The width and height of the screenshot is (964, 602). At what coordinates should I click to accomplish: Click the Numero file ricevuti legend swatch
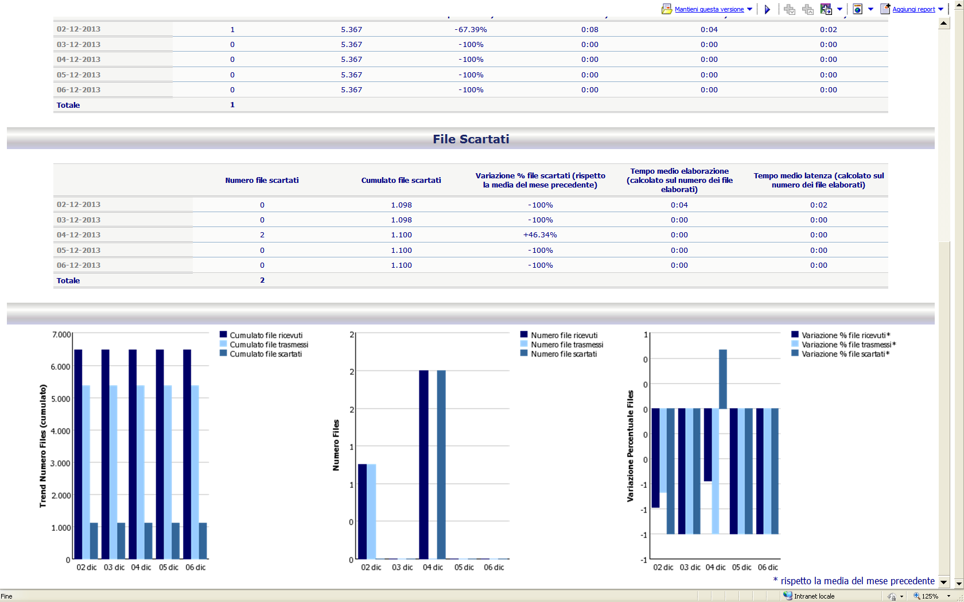coord(524,335)
